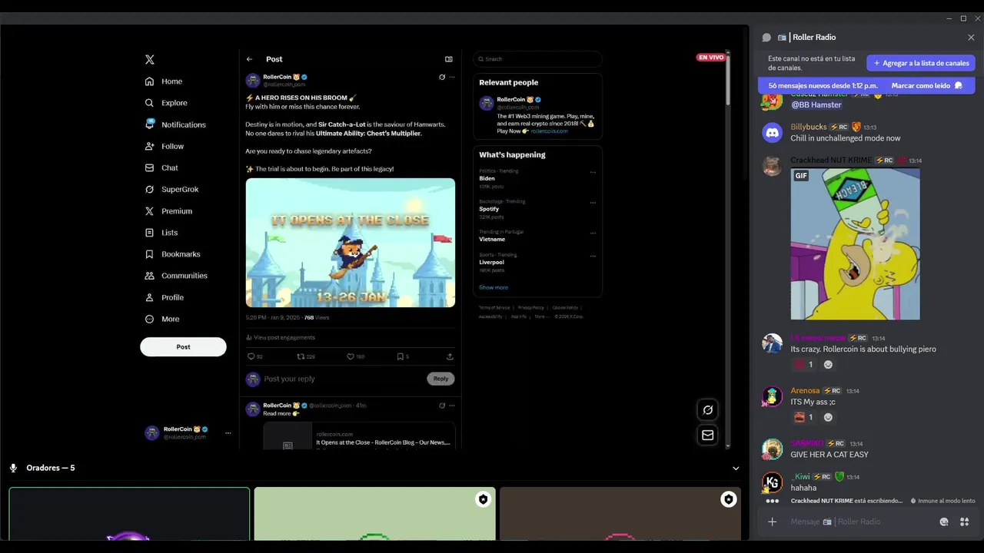Click the chat bubble icon beside Roller Radio
Viewport: 984px width, 553px height.
766,37
